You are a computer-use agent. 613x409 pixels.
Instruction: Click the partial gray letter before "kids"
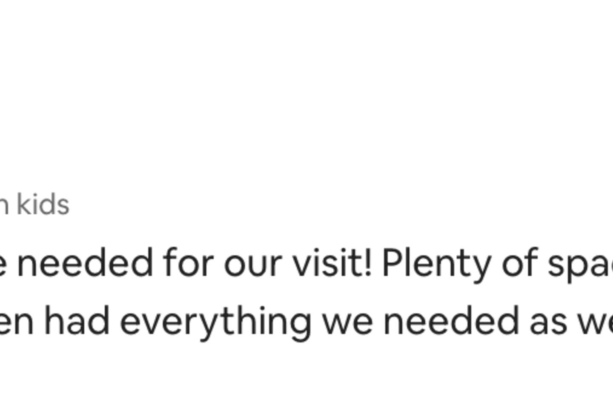3,205
